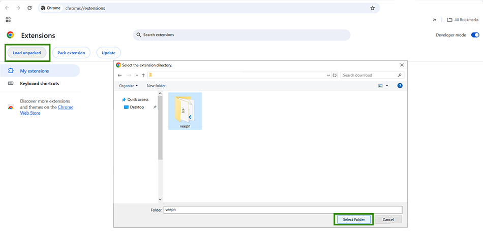This screenshot has height=239, width=483.
Task: Open the address path history dropdown
Action: click(328, 75)
